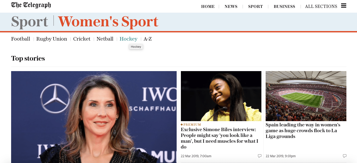Open Exclusive Simone Biles interview headline
Image resolution: width=357 pixels, height=163 pixels.
coord(220,138)
